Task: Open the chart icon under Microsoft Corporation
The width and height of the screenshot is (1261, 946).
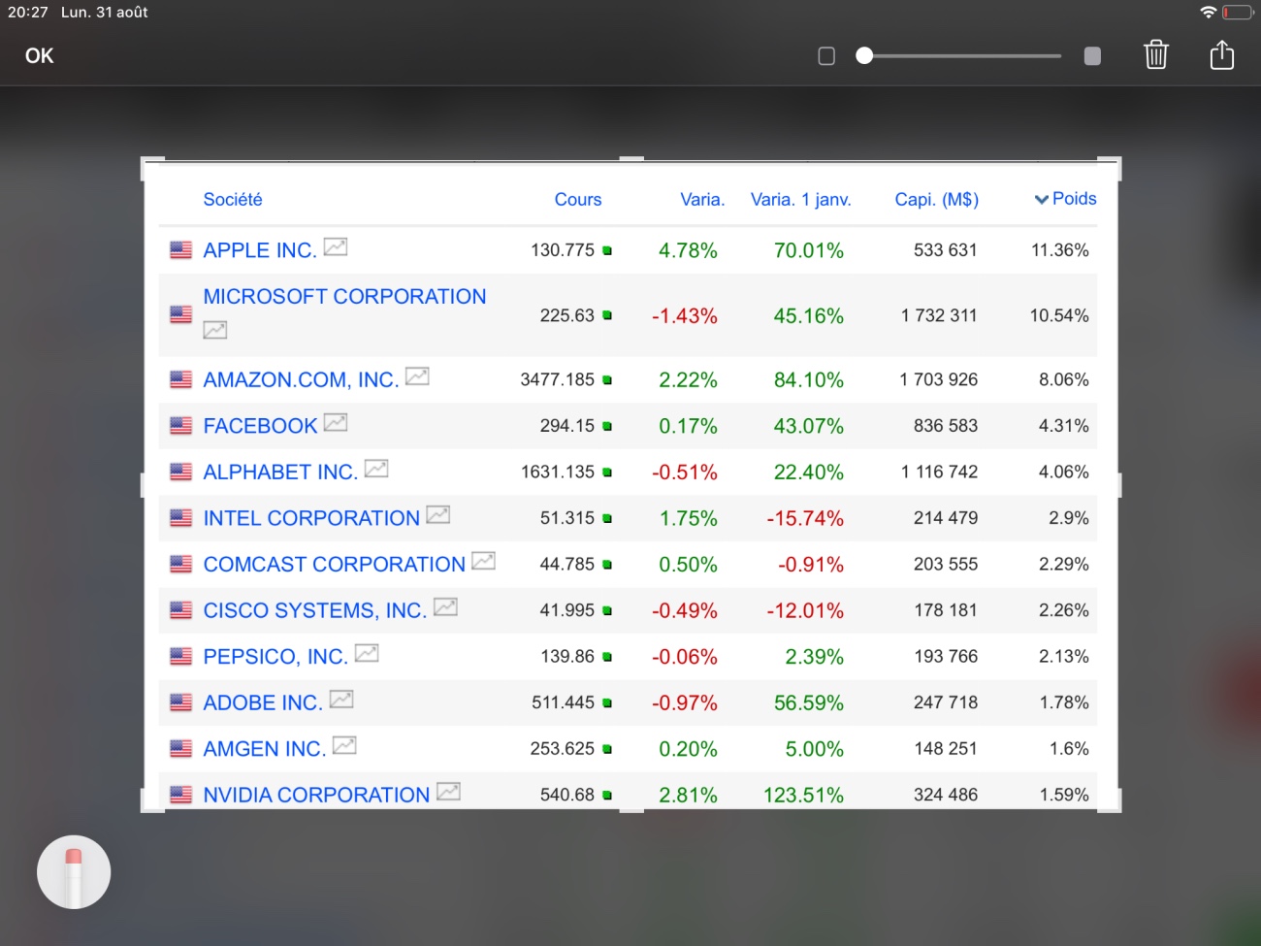Action: 215,330
